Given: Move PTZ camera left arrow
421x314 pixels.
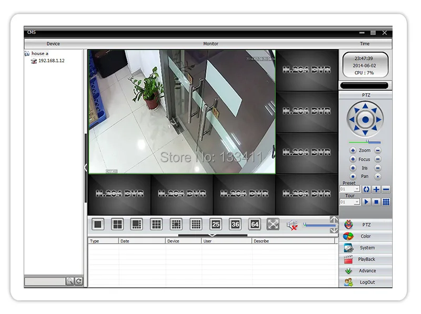Looking at the screenshot, I should 352,120.
